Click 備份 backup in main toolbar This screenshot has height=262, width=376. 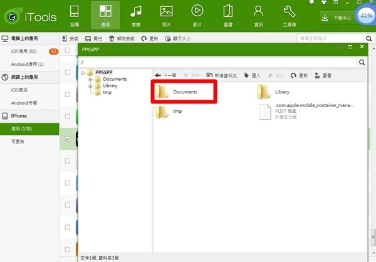tap(93, 39)
